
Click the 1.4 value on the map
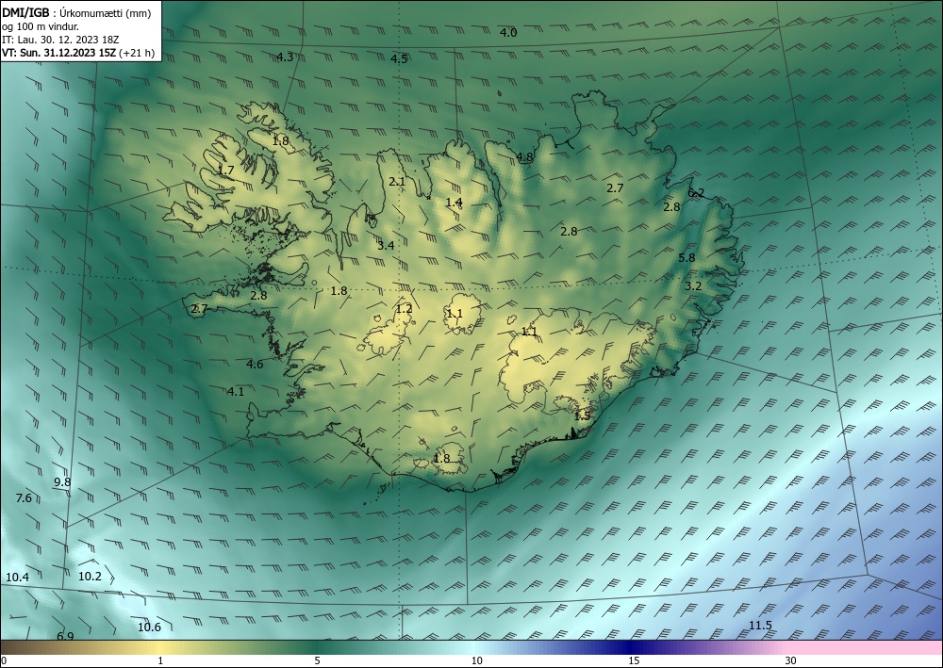pos(455,203)
